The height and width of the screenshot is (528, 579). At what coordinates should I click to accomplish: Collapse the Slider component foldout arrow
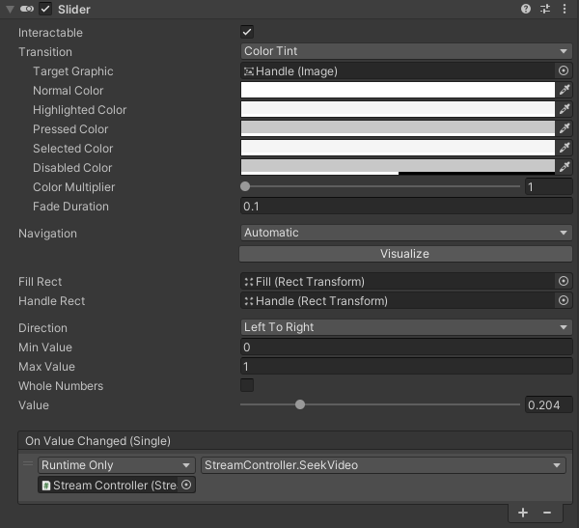point(10,10)
